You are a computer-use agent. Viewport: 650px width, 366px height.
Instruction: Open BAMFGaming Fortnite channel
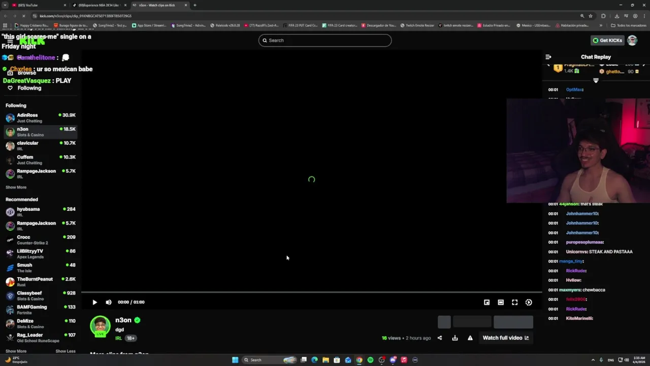[x=41, y=310]
